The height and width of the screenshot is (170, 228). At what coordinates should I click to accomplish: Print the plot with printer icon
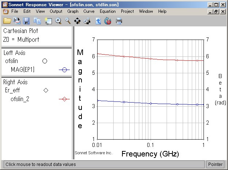(119, 21)
